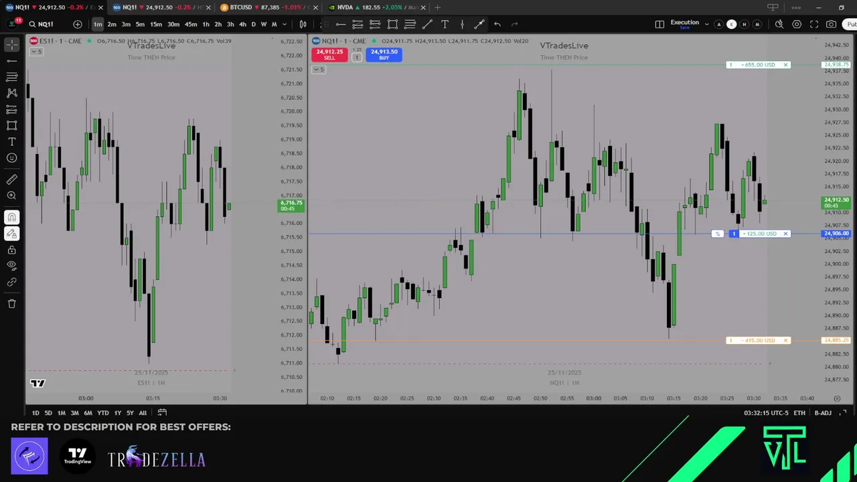Select the All date range
This screenshot has height=482, width=857.
pos(143,413)
